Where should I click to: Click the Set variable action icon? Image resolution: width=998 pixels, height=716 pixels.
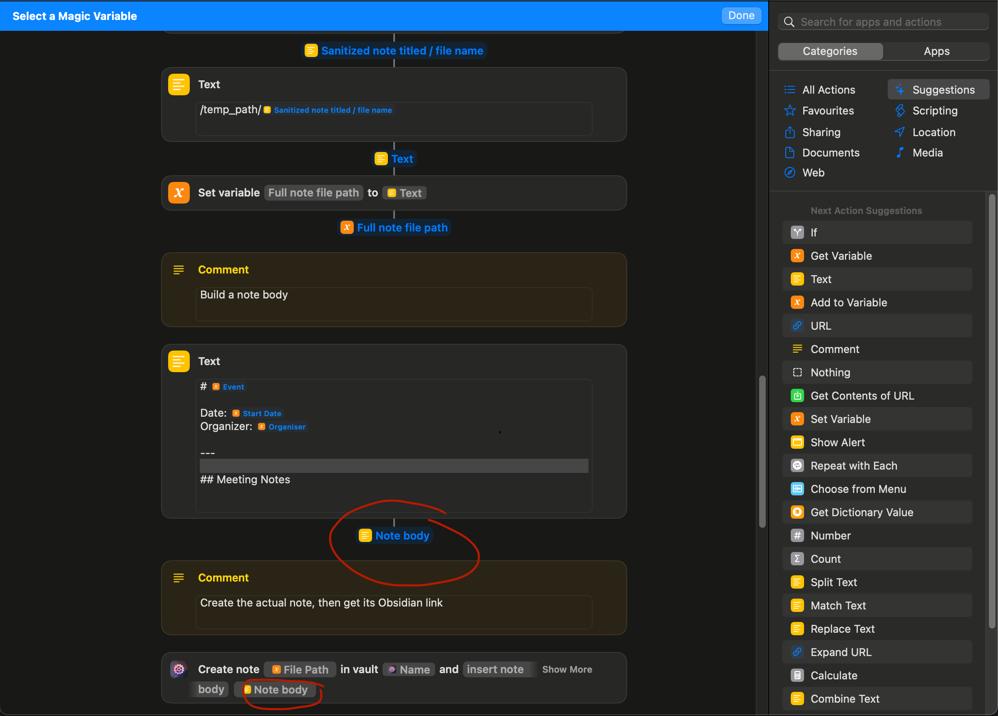click(x=179, y=193)
